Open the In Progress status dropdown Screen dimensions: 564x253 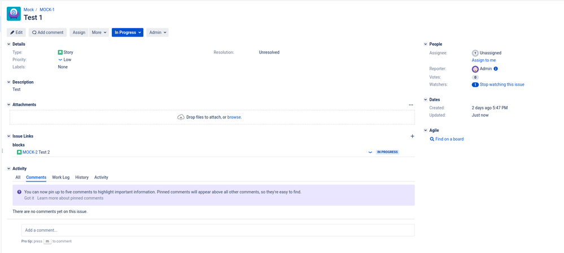point(128,33)
